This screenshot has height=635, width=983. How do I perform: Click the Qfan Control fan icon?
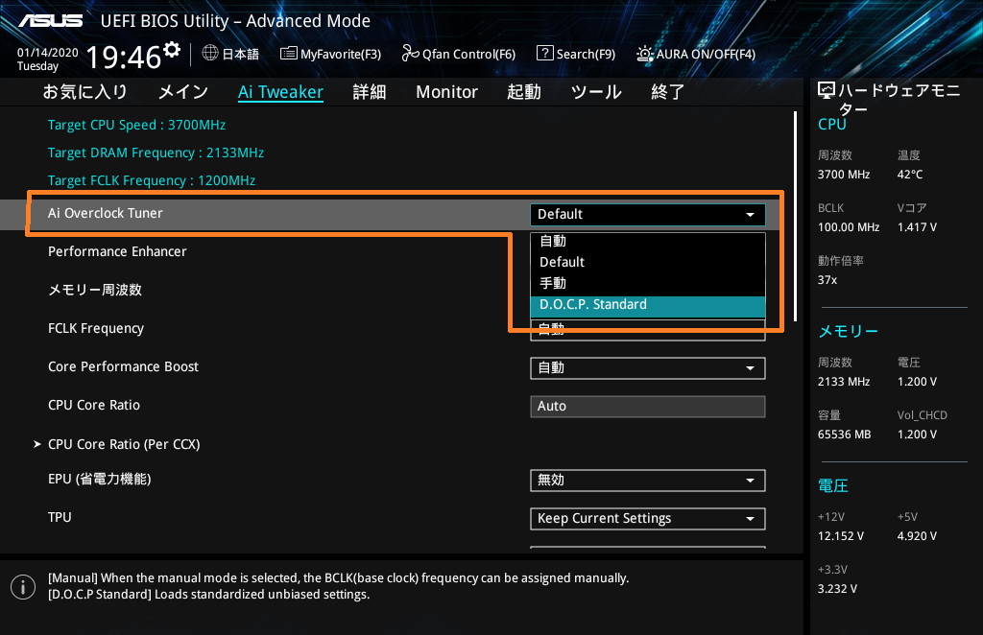[x=410, y=53]
